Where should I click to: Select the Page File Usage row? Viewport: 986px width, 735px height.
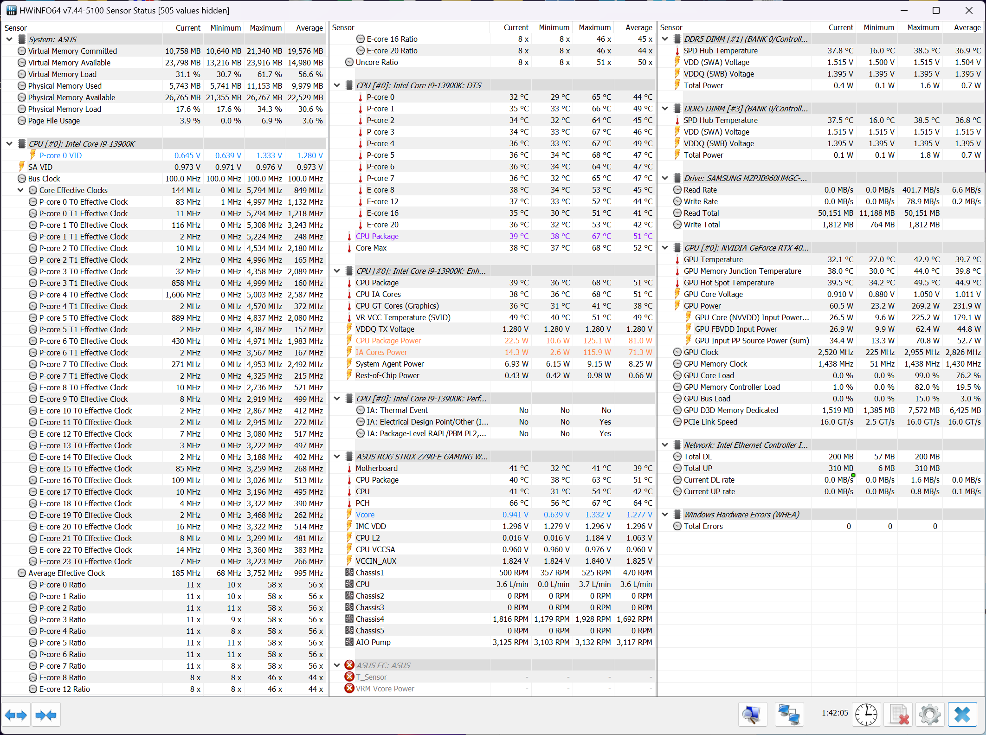[x=164, y=121]
